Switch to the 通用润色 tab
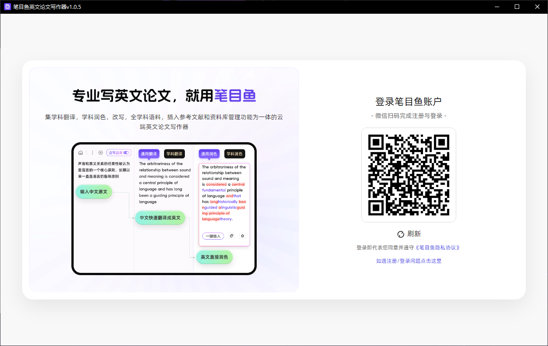 209,154
